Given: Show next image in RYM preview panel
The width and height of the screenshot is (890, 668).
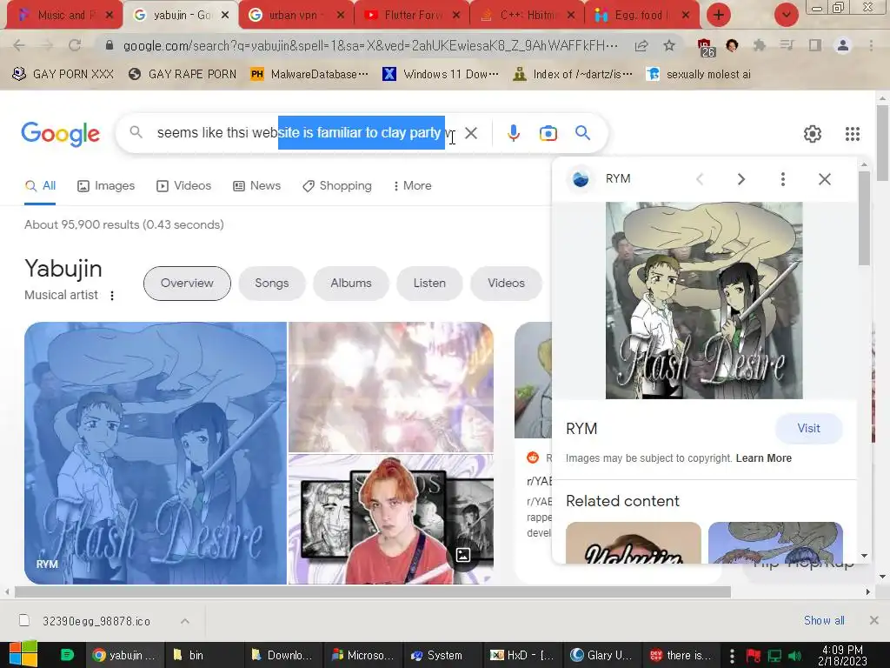Looking at the screenshot, I should 741,179.
